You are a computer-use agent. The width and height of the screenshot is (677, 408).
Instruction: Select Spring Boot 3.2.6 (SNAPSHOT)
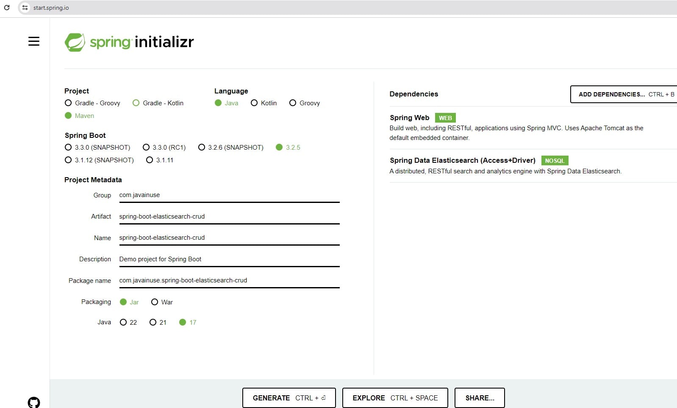click(x=231, y=148)
